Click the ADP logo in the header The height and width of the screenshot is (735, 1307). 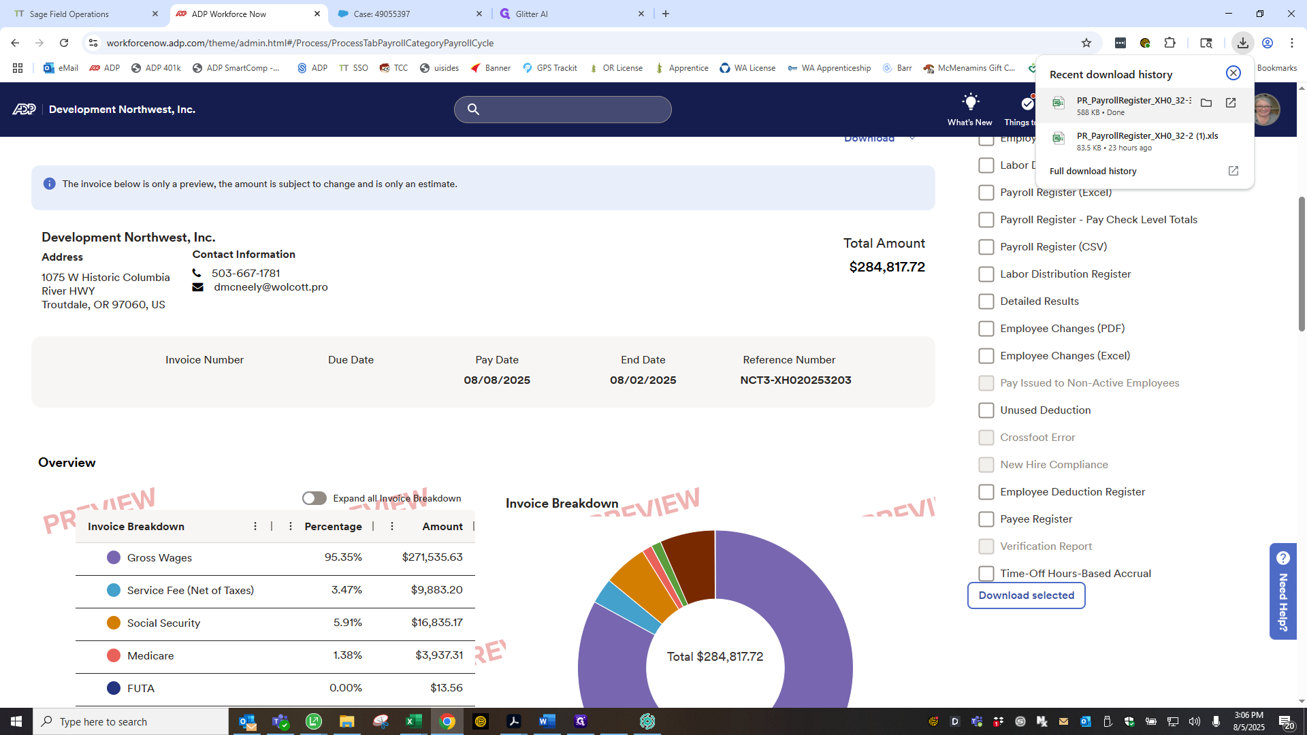tap(24, 110)
